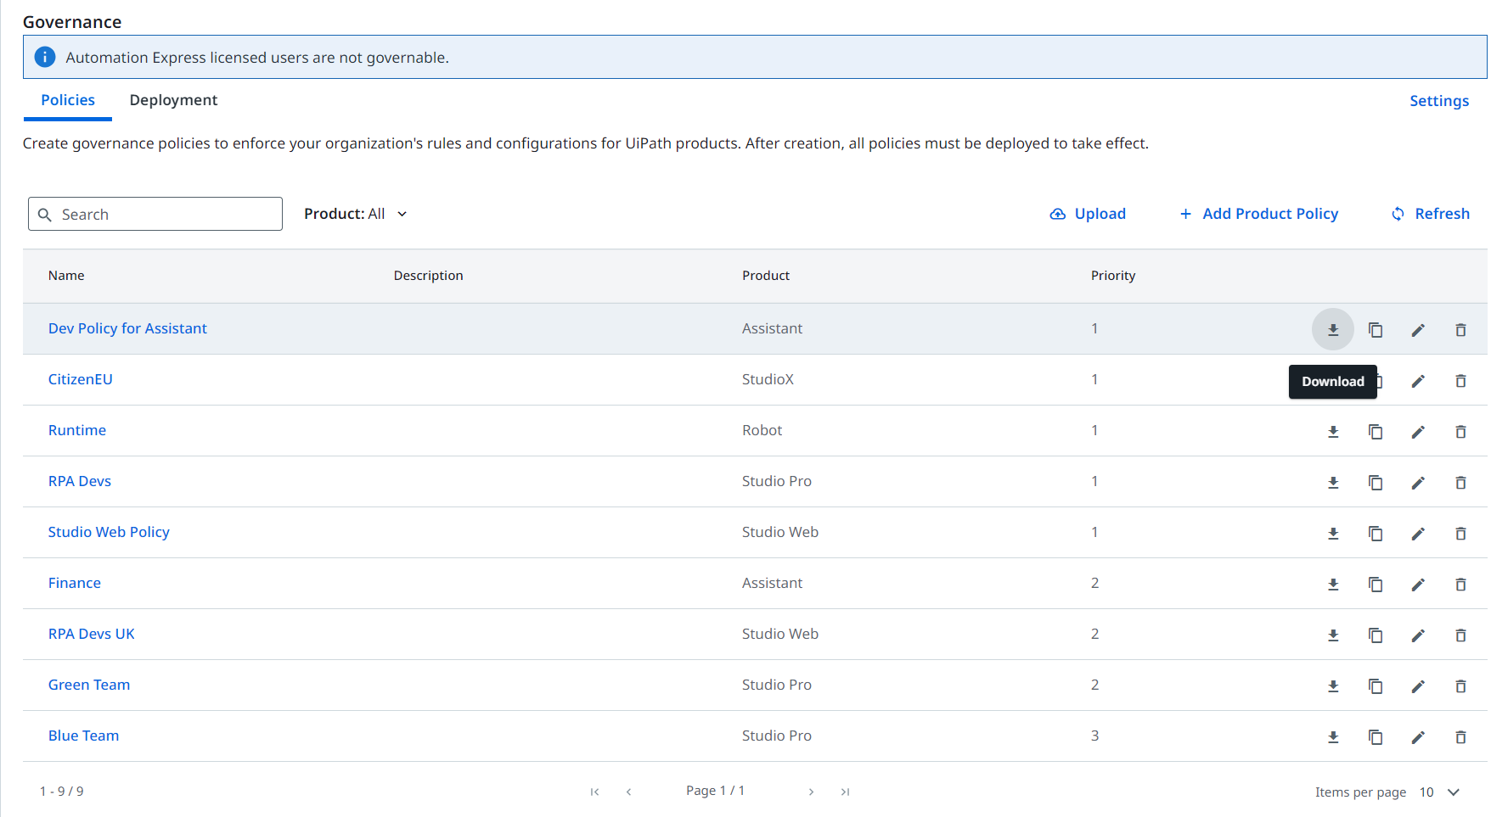
Task: Open the CitizenEU policy link
Action: (81, 379)
